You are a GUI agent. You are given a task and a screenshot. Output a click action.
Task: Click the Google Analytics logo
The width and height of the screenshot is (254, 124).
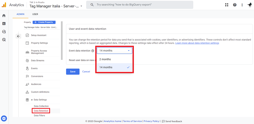(x=4, y=5)
